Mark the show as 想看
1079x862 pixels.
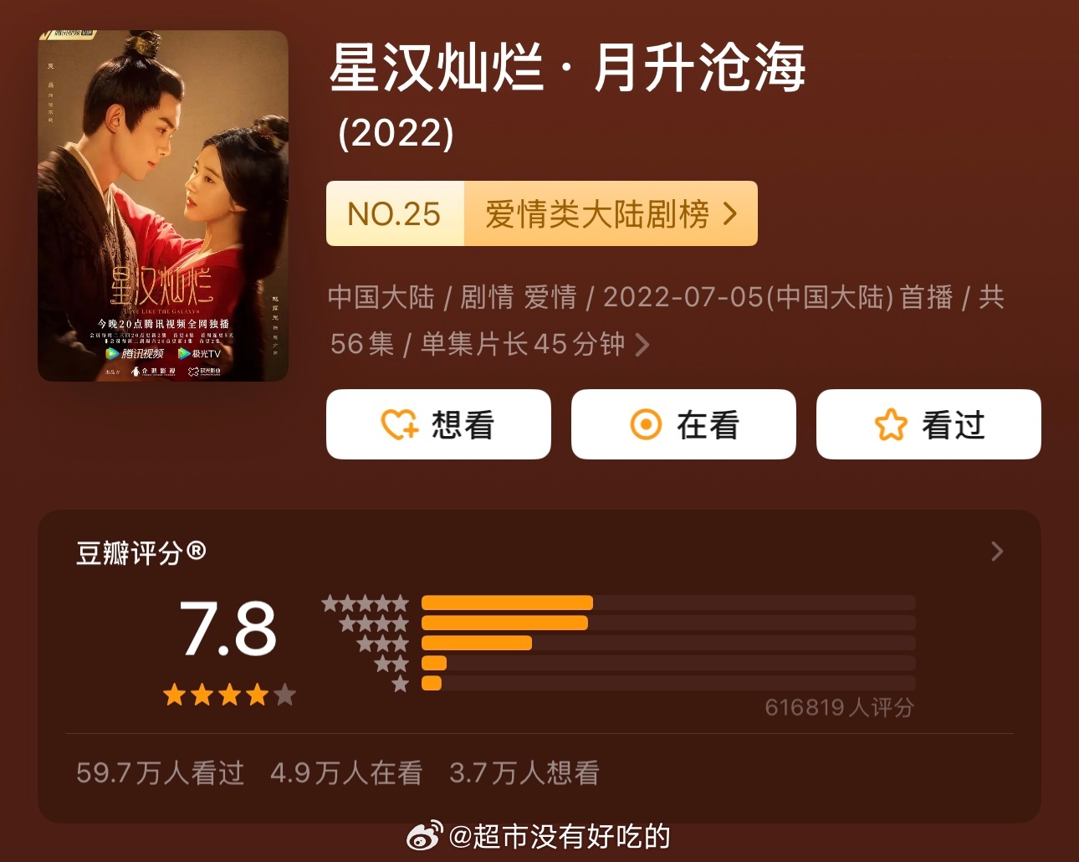[438, 424]
